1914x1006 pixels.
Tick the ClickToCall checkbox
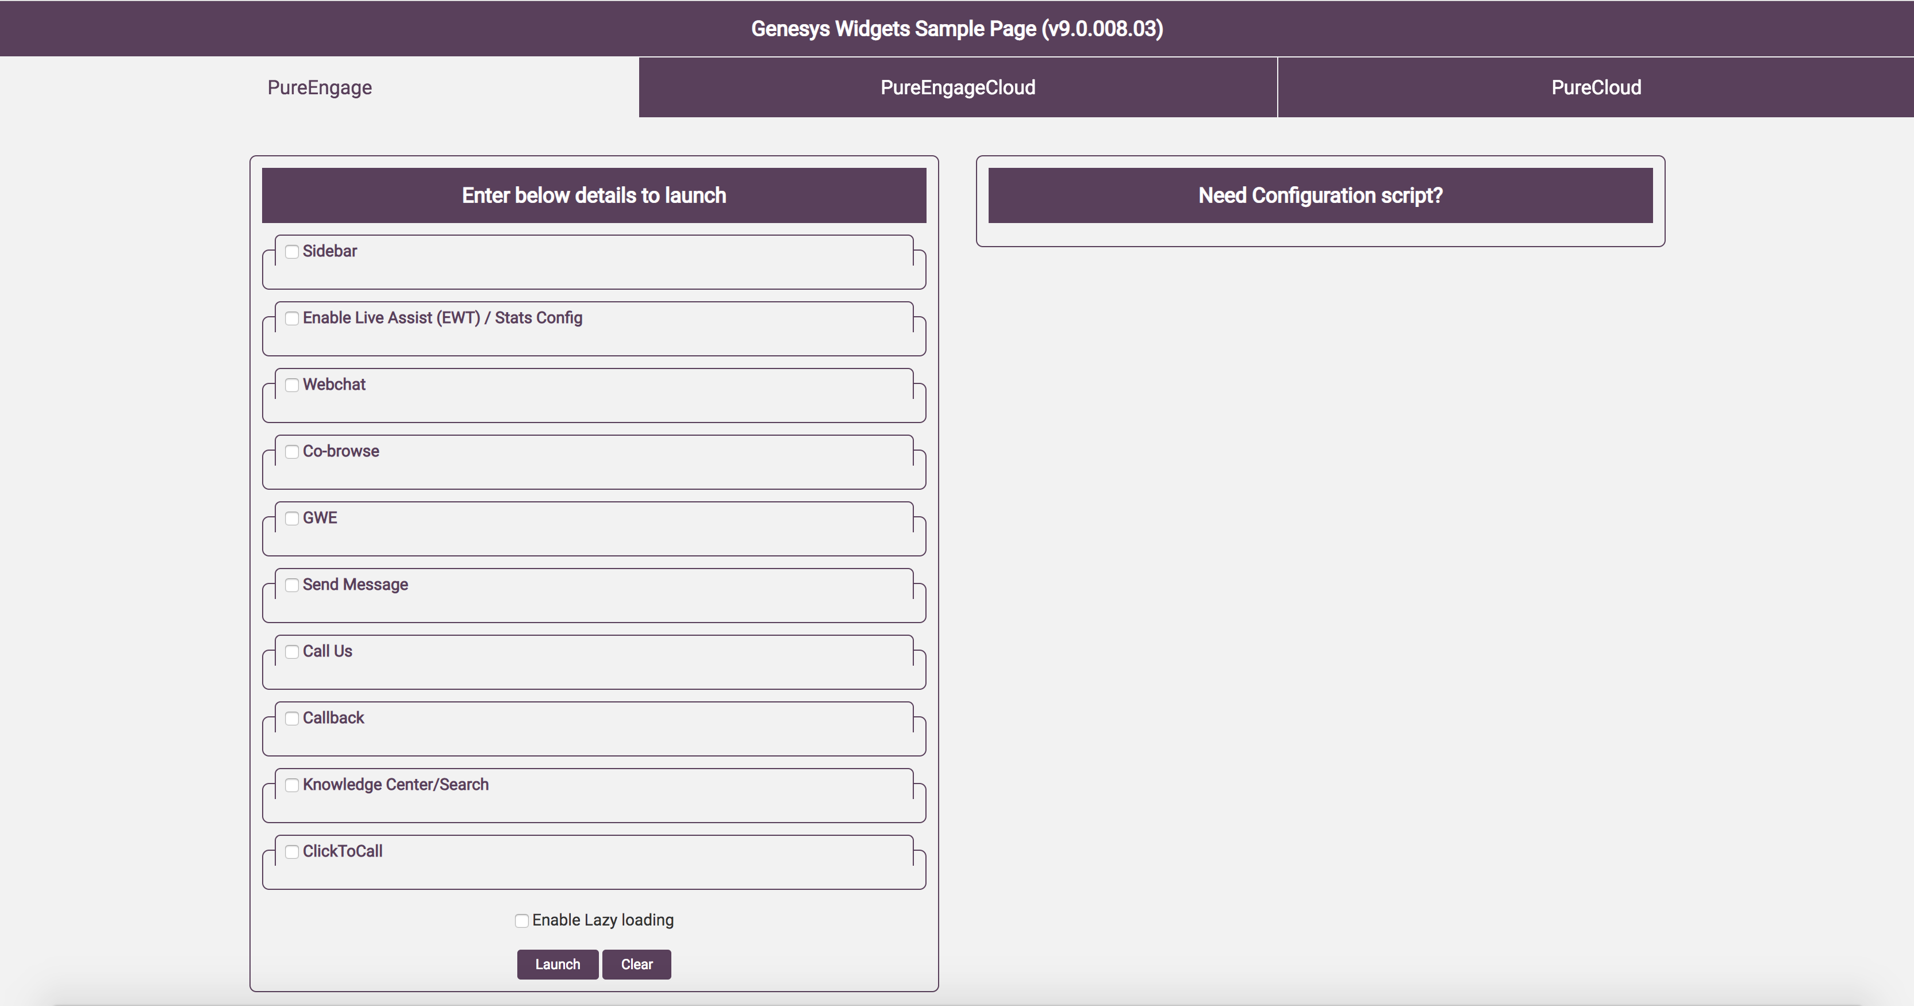(292, 852)
